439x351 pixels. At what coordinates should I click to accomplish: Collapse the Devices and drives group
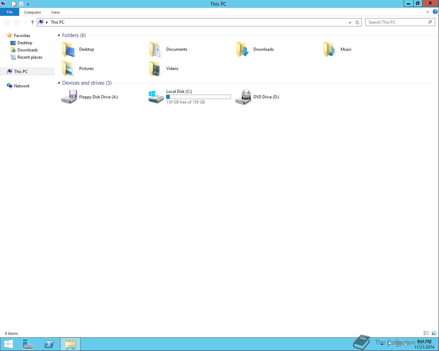tap(59, 83)
